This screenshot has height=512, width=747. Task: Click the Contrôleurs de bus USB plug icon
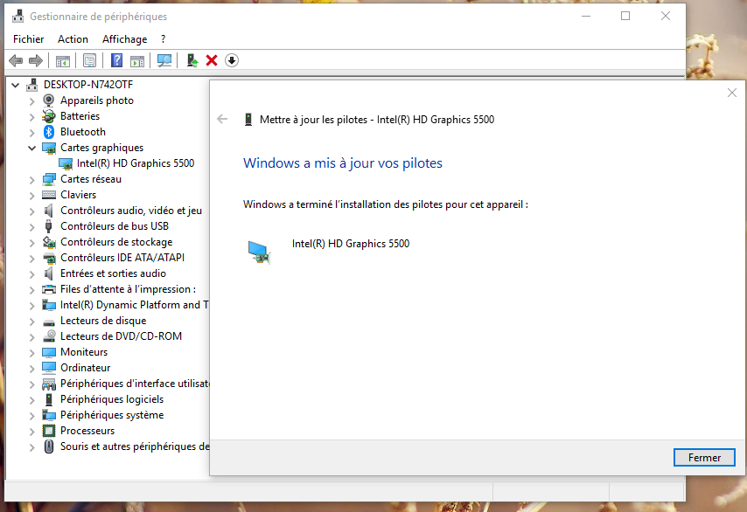(x=49, y=226)
